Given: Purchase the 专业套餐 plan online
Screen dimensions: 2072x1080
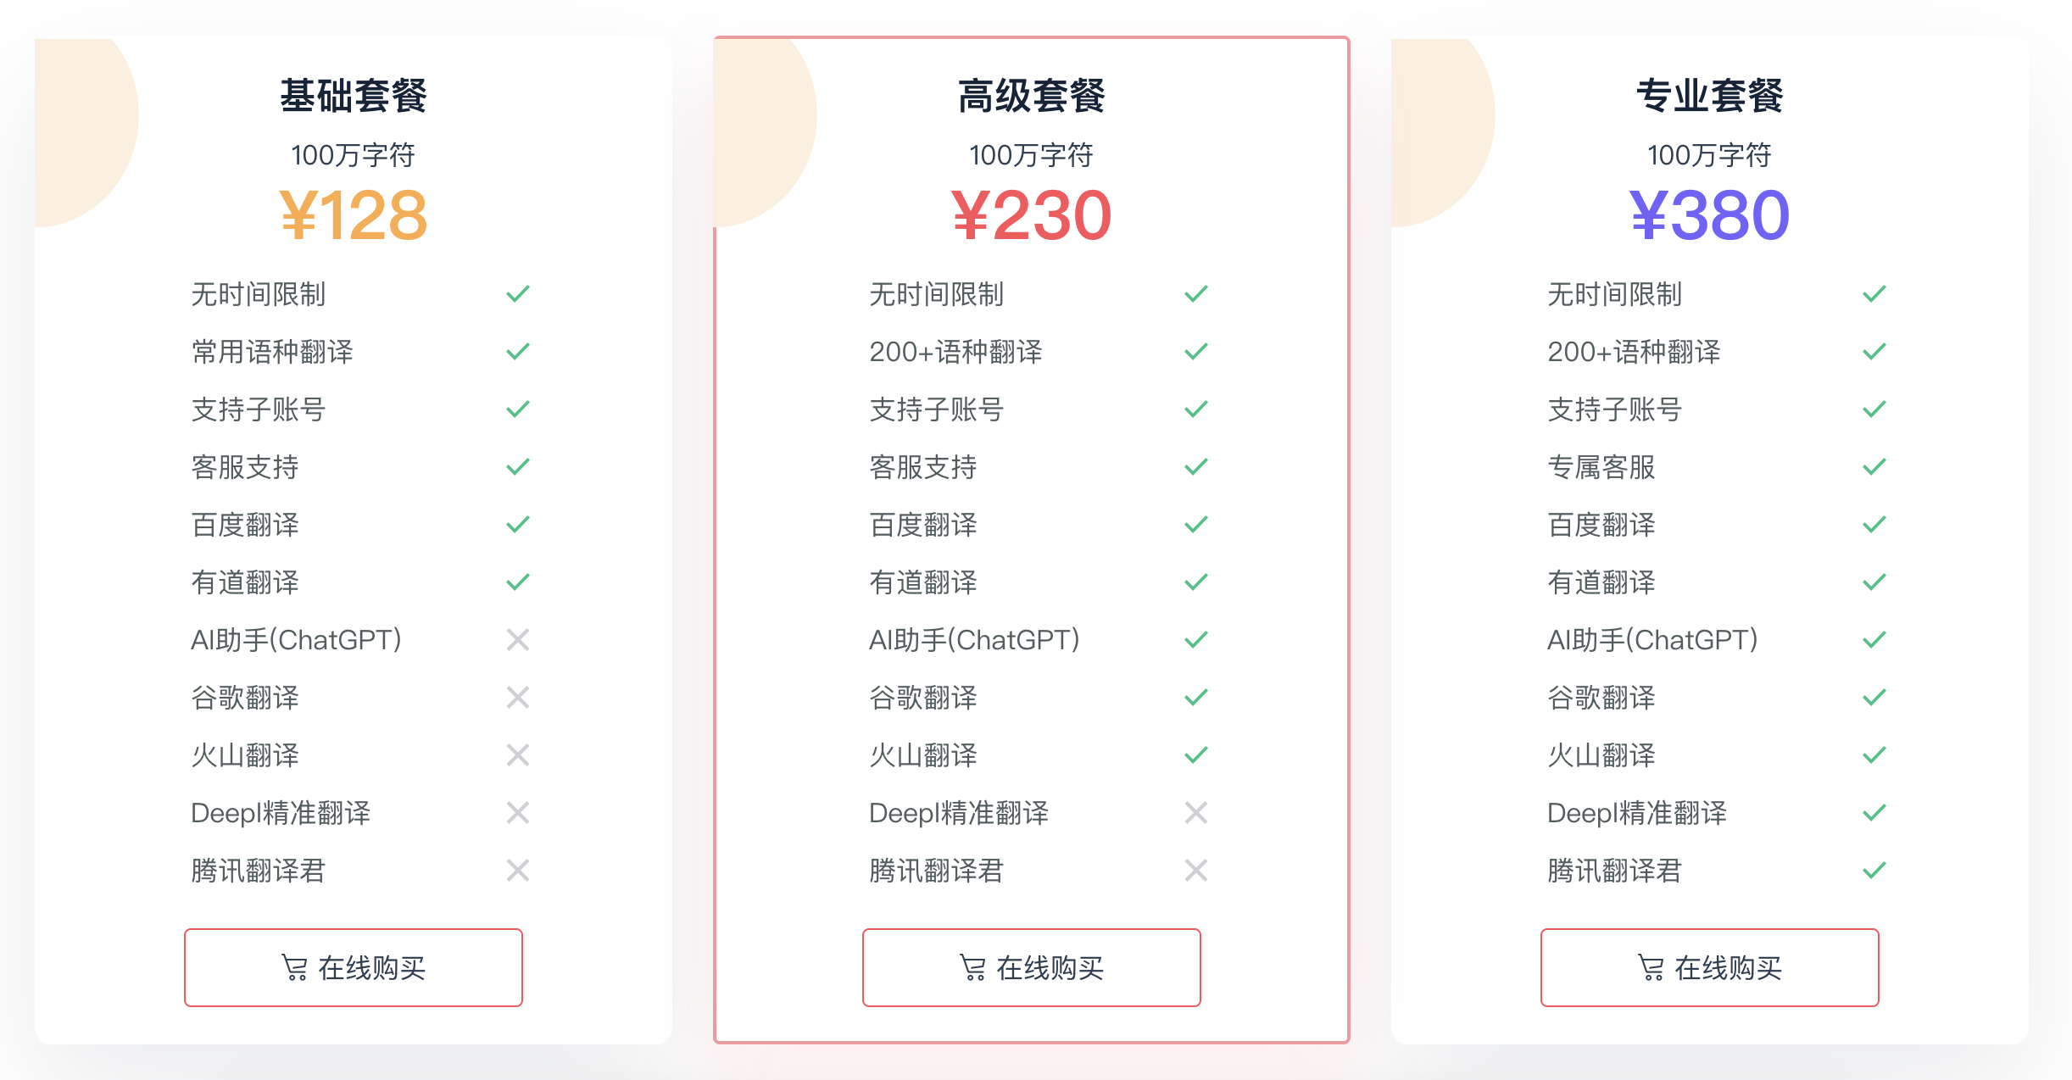Looking at the screenshot, I should pyautogui.click(x=1710, y=967).
